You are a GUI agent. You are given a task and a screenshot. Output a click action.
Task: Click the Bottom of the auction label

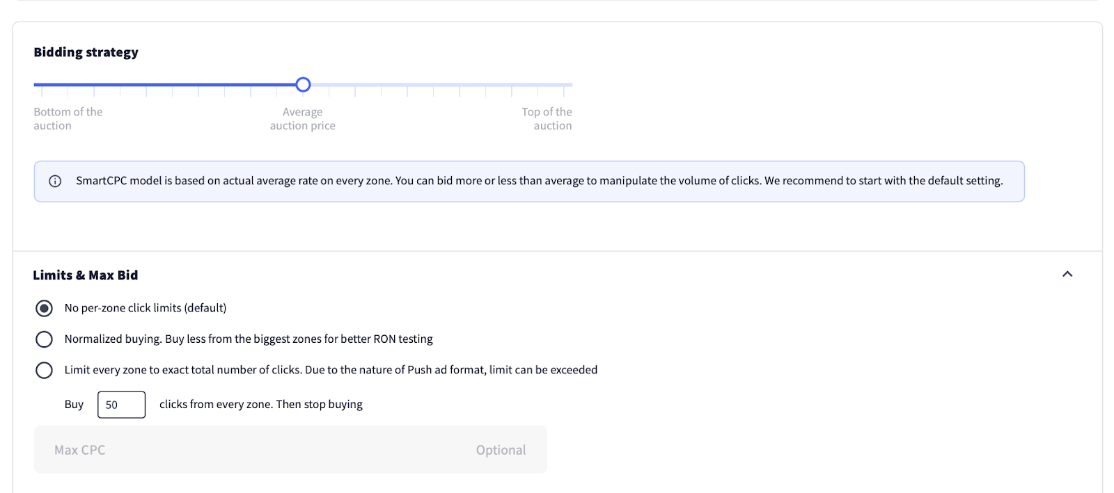(x=68, y=119)
